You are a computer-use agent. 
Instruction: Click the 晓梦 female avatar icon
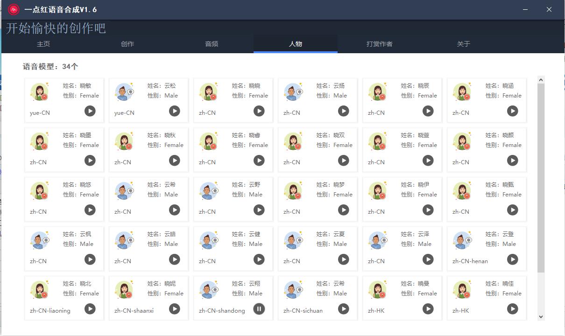pos(293,191)
